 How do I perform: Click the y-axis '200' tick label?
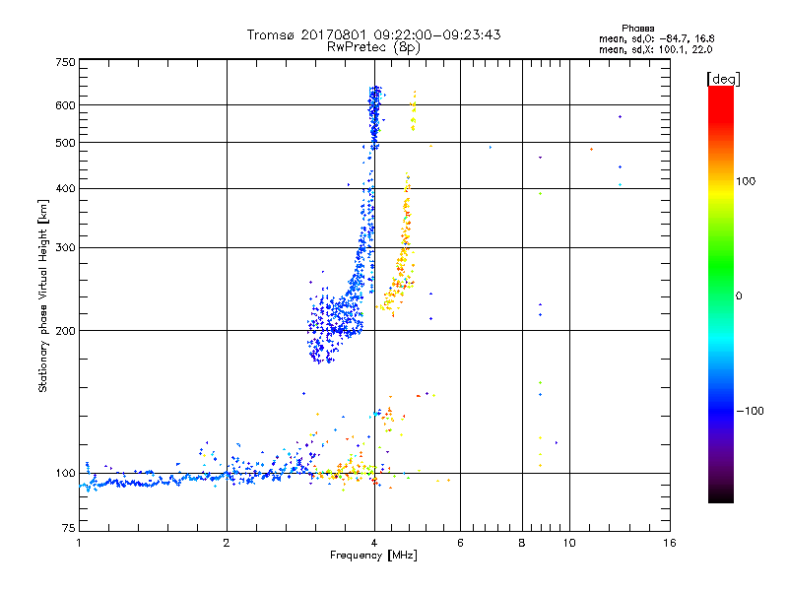(65, 331)
